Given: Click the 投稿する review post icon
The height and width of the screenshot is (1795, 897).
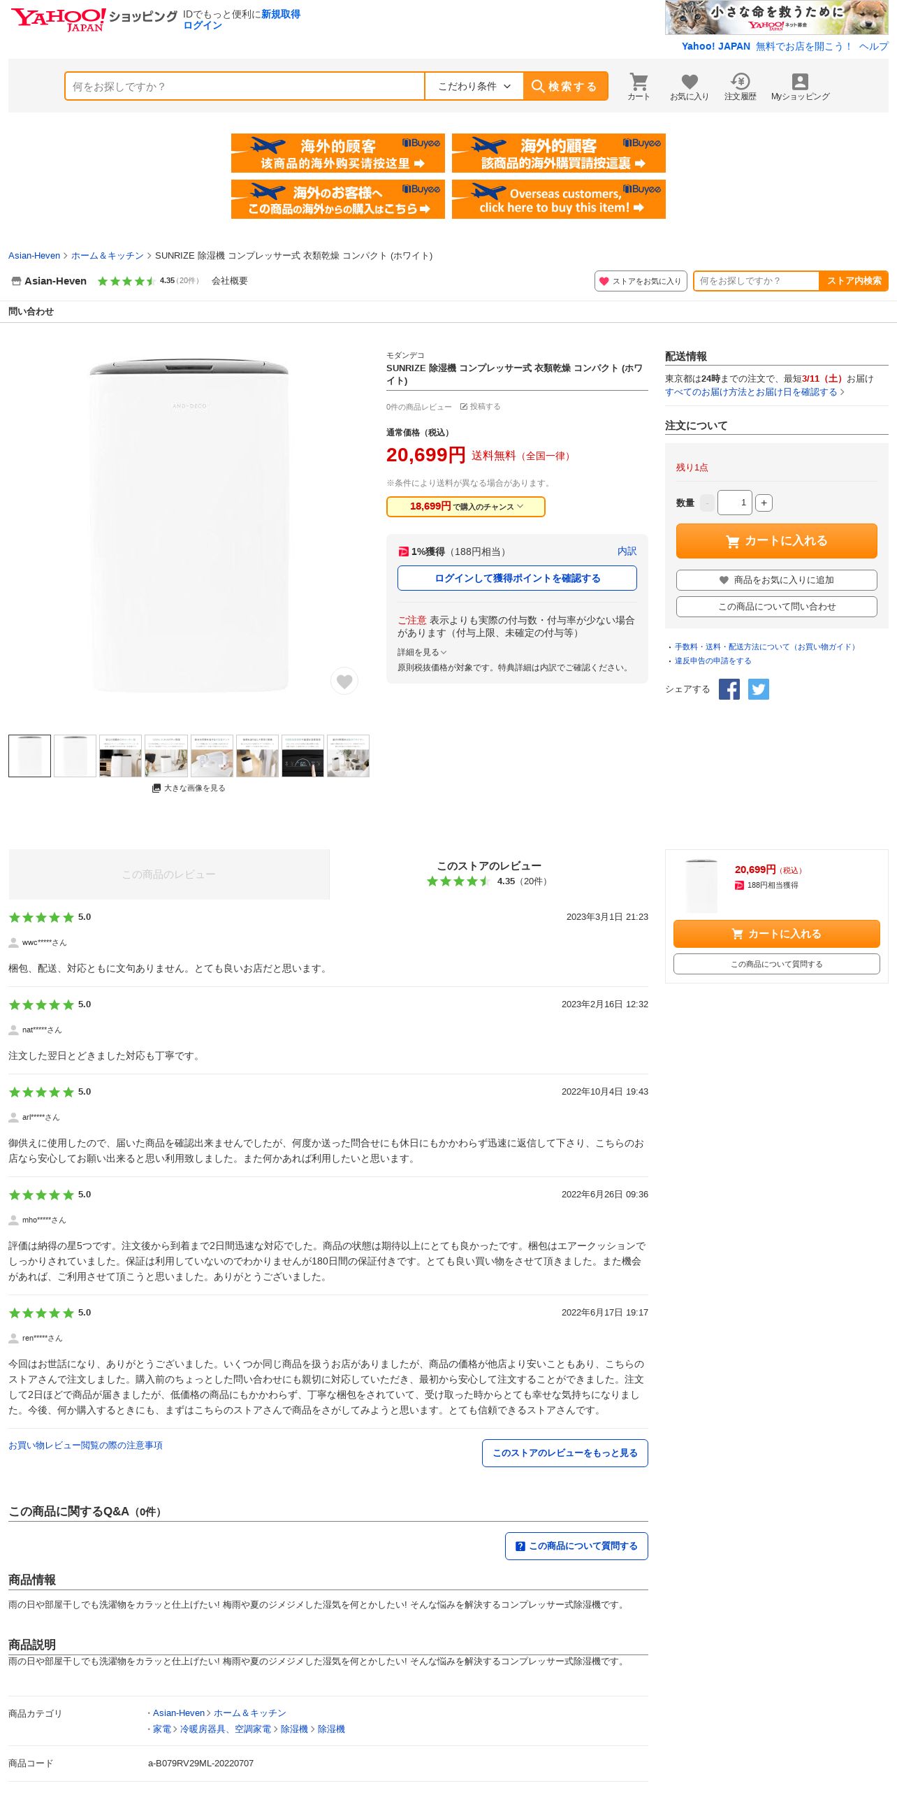Looking at the screenshot, I should (480, 407).
